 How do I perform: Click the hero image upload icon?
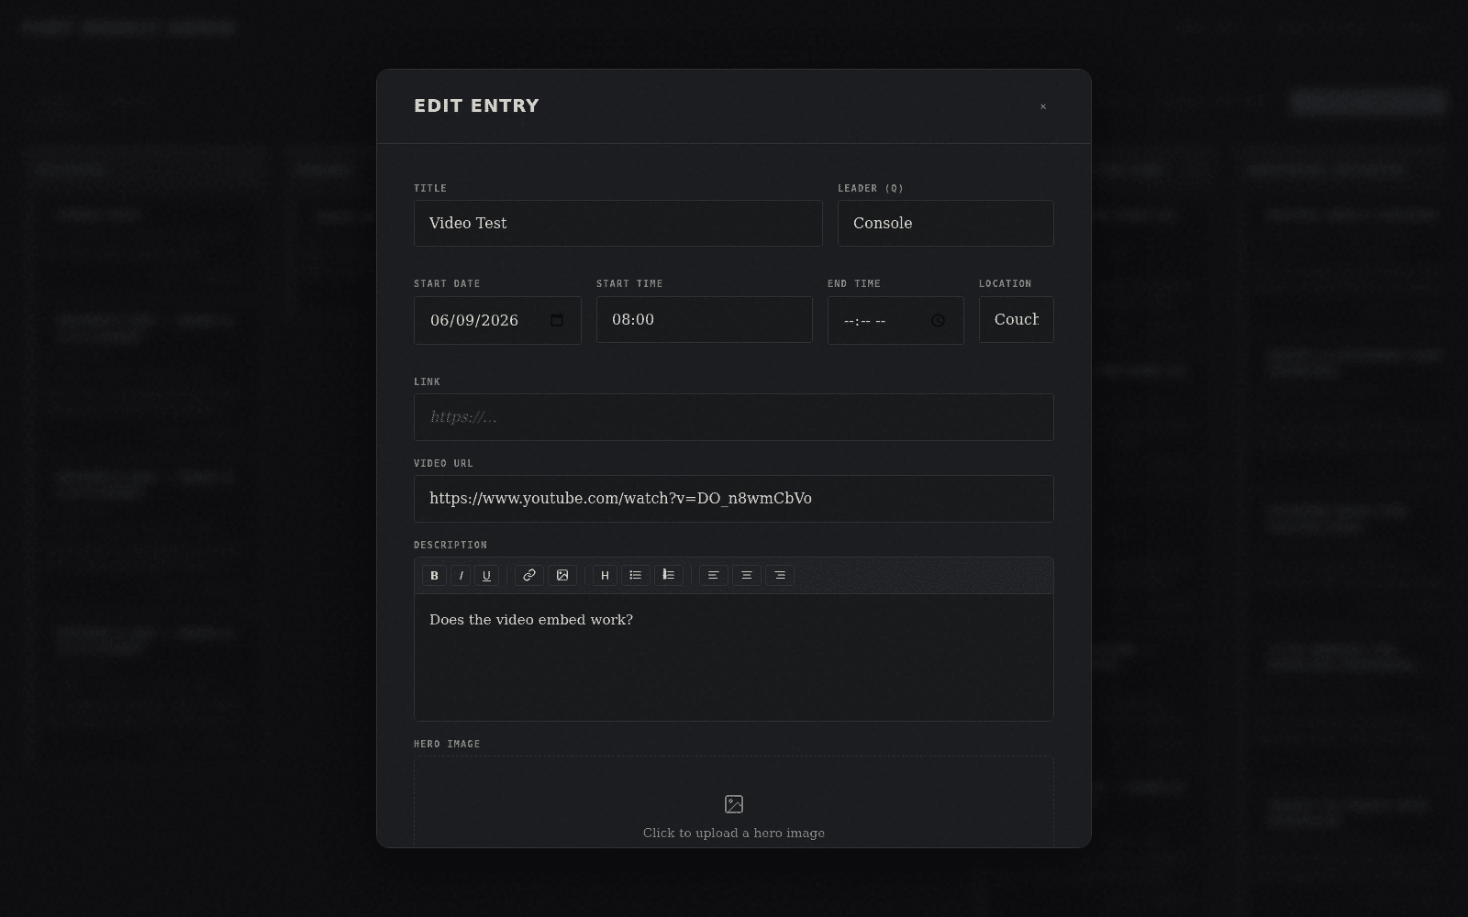tap(734, 804)
